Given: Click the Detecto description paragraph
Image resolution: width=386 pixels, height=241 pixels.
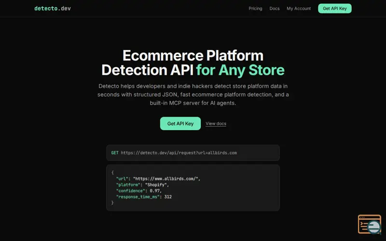Looking at the screenshot, I should pos(193,94).
